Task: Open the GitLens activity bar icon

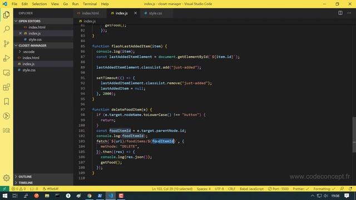Action: [6, 116]
